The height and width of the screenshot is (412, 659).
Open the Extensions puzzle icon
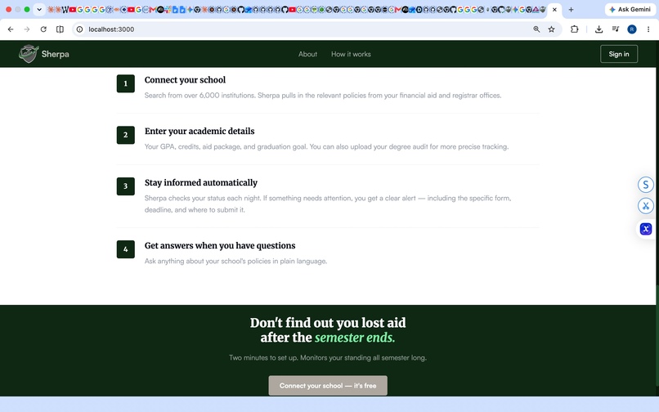(x=574, y=29)
